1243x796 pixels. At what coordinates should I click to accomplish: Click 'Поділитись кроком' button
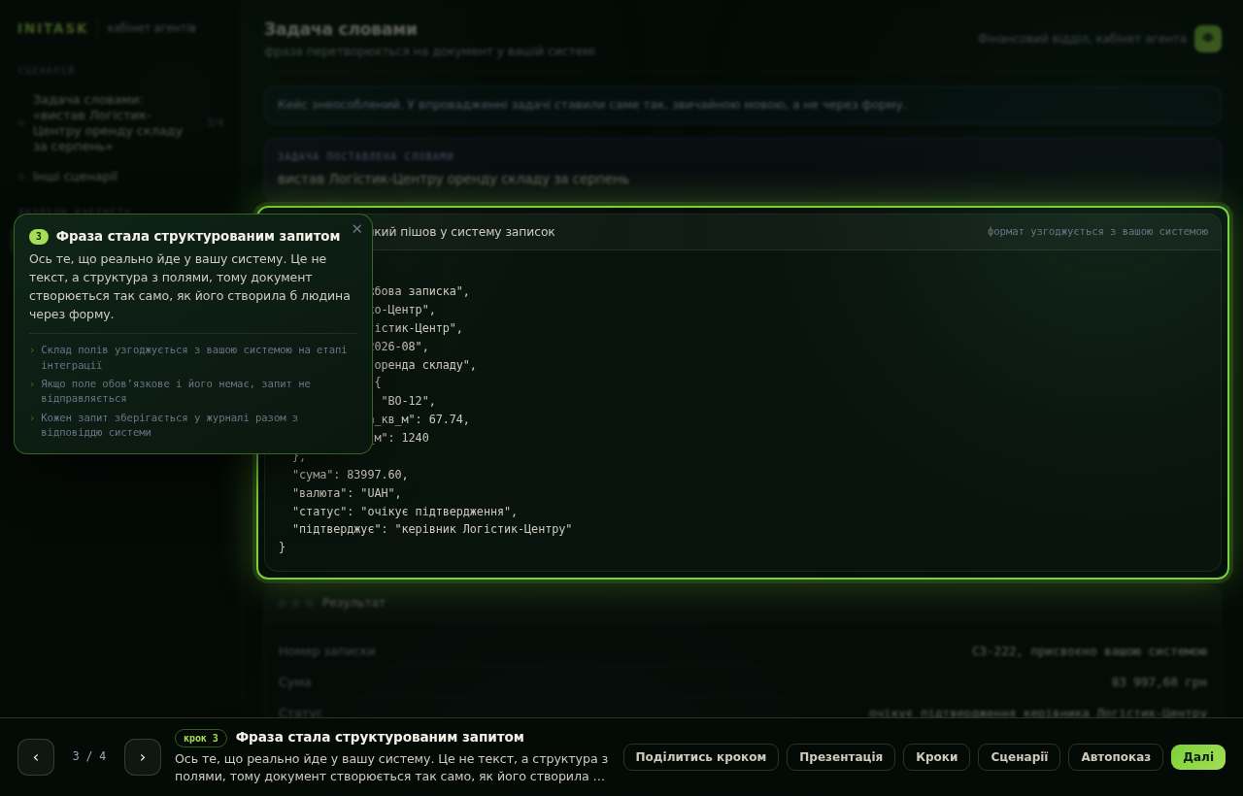(x=701, y=757)
